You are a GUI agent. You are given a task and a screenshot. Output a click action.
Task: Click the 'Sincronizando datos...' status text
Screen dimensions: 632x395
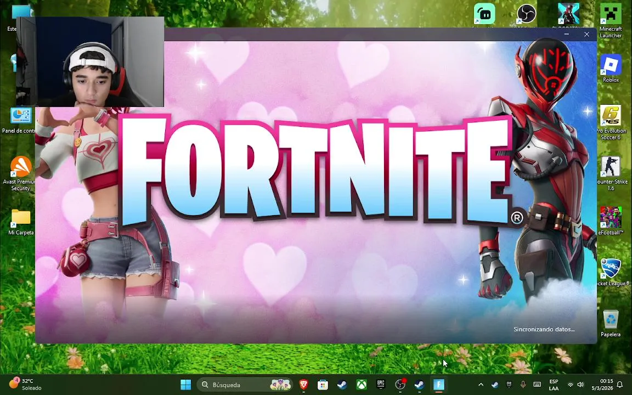click(x=544, y=329)
